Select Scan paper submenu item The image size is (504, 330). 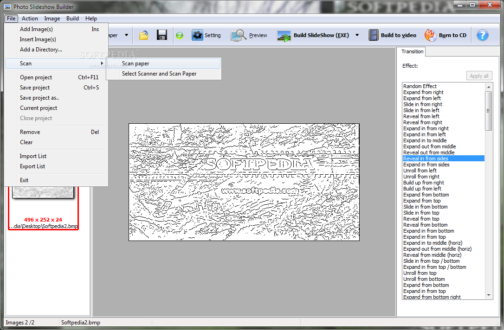164,63
